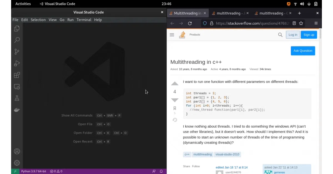
Task: Select the Python 3.9.7 64-bit interpreter
Action: pyautogui.click(x=34, y=171)
